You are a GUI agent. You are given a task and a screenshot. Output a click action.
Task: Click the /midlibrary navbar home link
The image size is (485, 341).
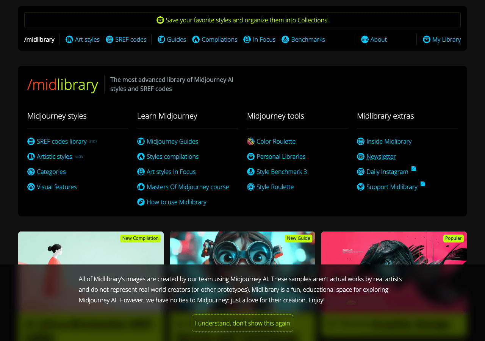pos(39,39)
